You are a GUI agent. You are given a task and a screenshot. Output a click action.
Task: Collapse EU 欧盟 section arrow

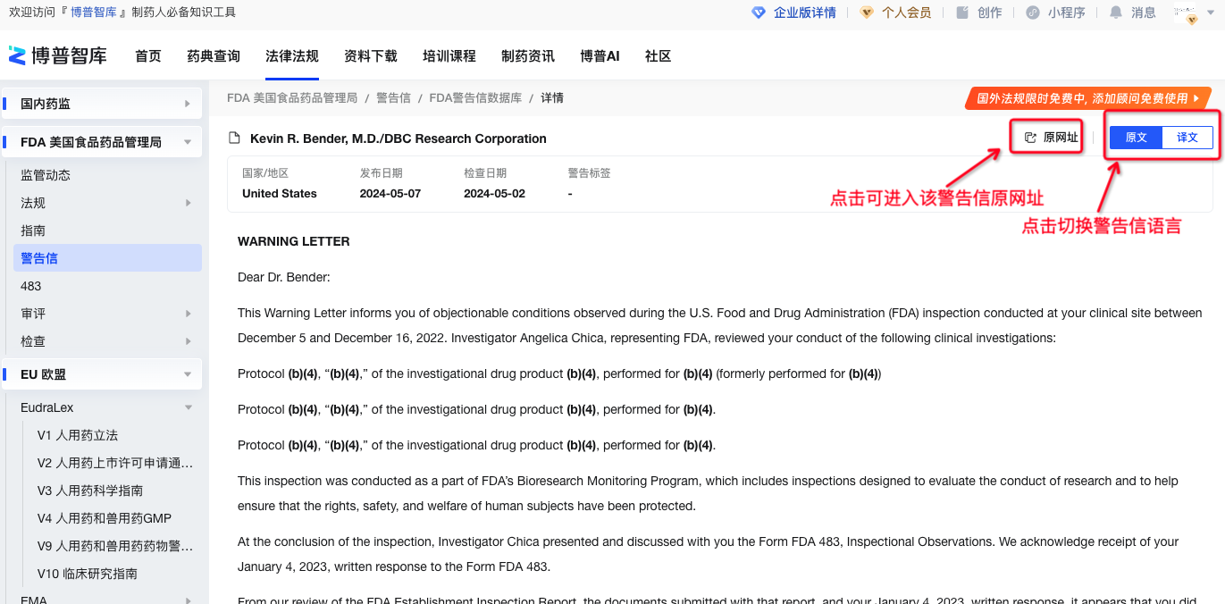[188, 374]
